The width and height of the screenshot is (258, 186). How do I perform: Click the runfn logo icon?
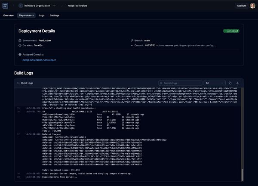tap(5, 6)
